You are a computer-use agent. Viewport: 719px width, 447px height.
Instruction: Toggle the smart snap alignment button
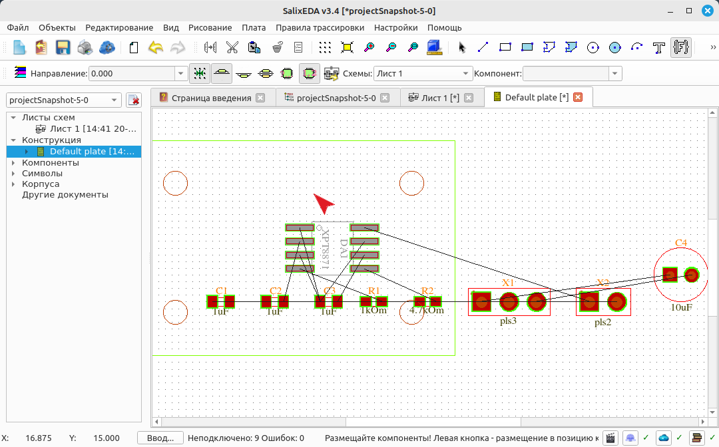tap(200, 73)
